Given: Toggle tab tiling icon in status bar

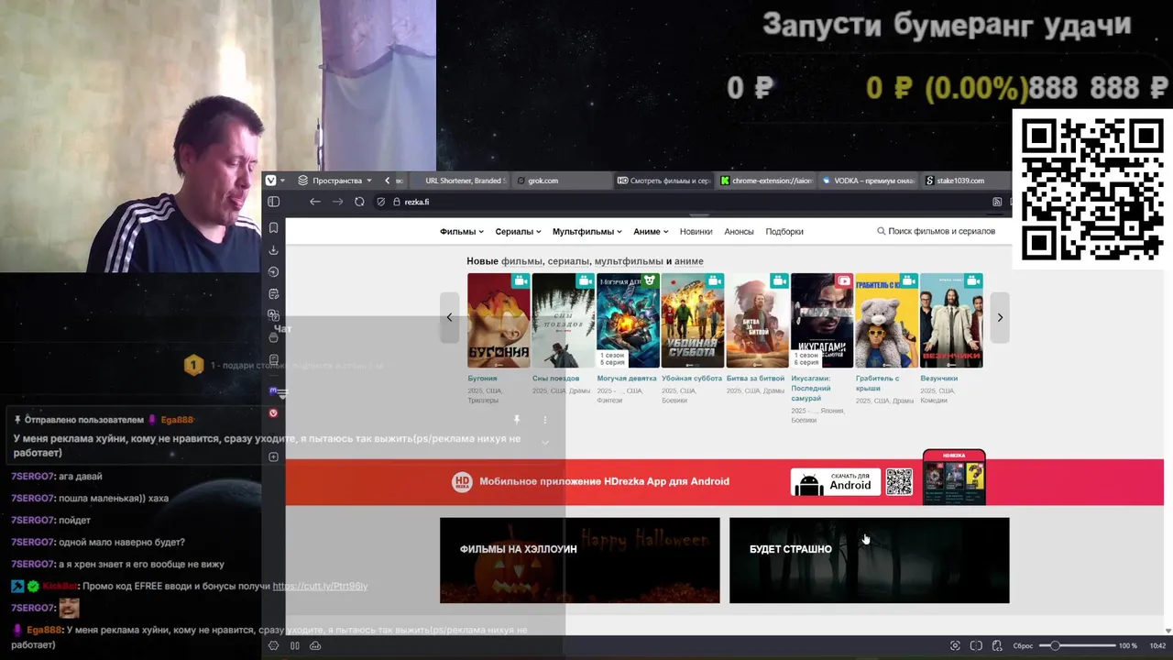Looking at the screenshot, I should tap(295, 645).
